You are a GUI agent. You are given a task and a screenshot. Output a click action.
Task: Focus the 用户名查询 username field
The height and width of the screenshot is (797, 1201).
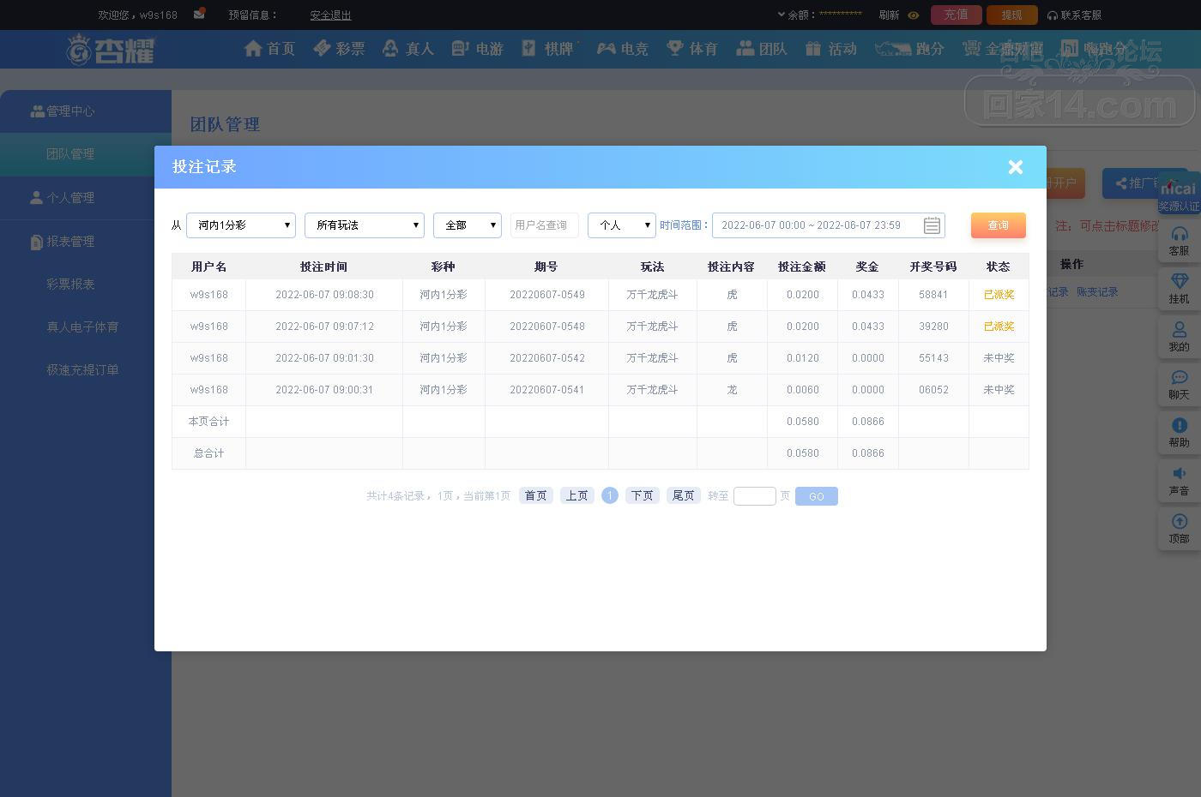(545, 225)
